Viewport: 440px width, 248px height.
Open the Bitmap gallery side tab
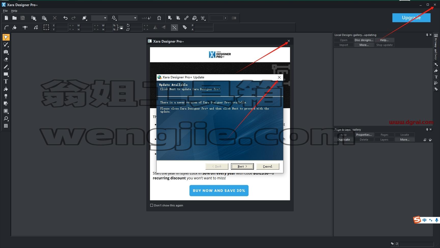point(436,47)
